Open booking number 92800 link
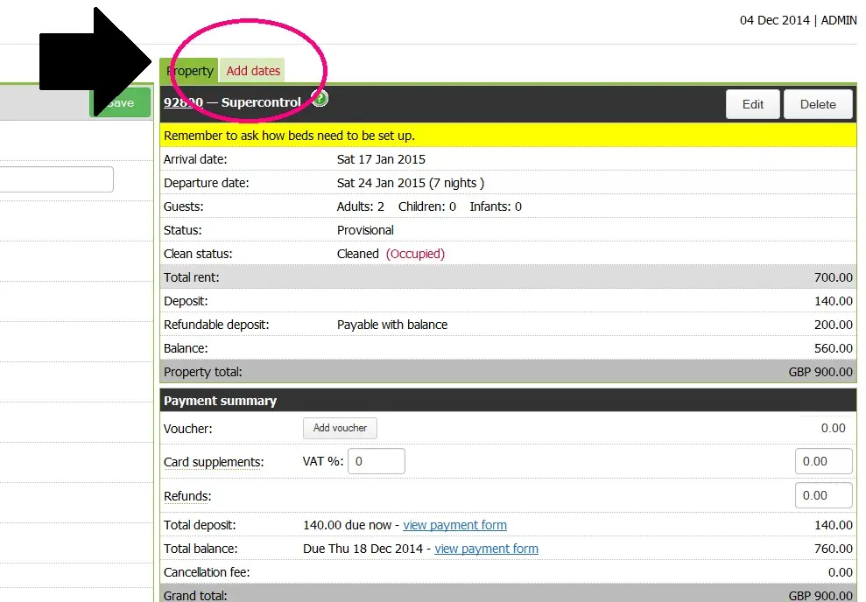Image resolution: width=866 pixels, height=602 pixels. tap(183, 102)
